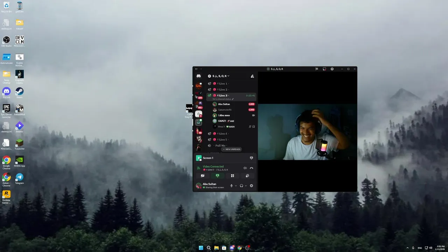Screen dimensions: 448x252
Task: Select the GAZA-tagged member in voice list
Action: (x=233, y=127)
